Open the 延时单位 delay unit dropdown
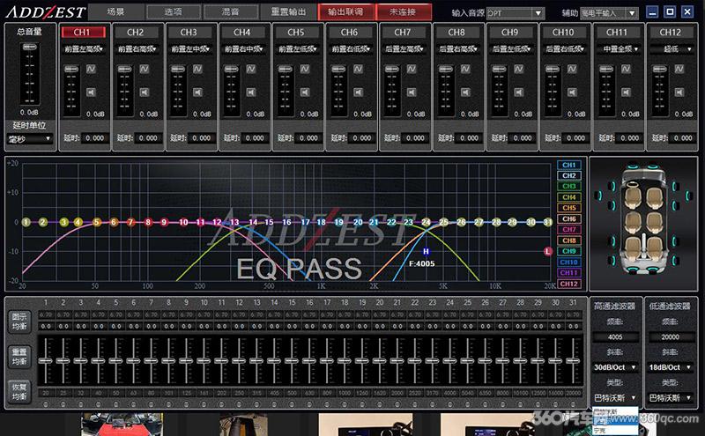 coord(30,139)
